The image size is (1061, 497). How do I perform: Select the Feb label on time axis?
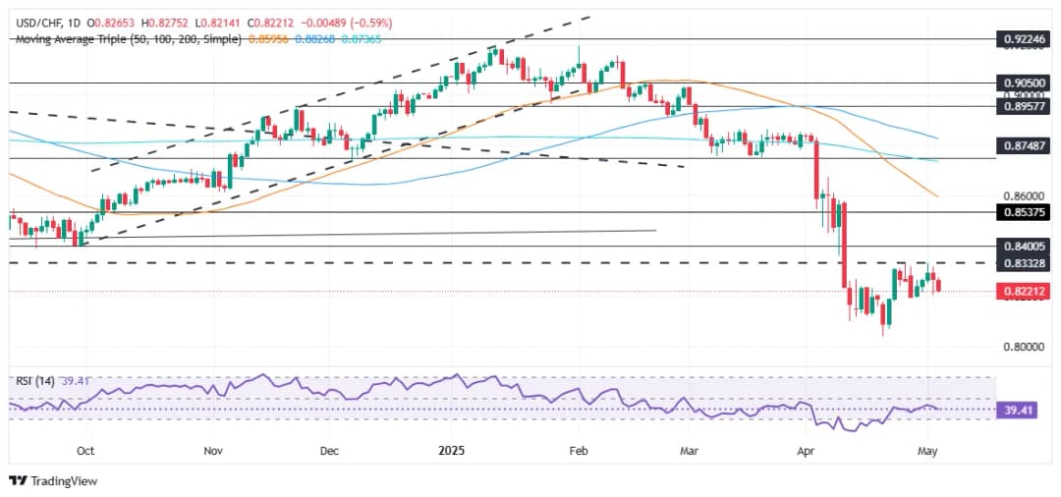[x=579, y=451]
